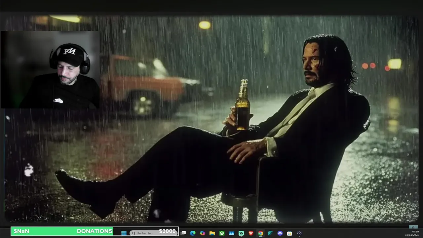Open the green Streamlabs taskbar icon
This screenshot has height=238, width=423.
coord(241,233)
